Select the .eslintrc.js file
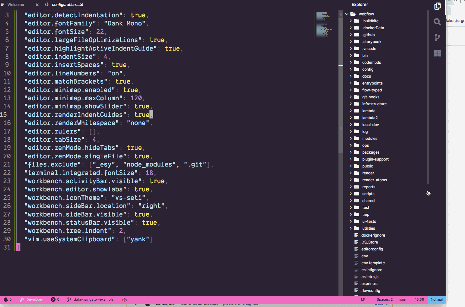Image resolution: width=465 pixels, height=307 pixels. point(370,277)
